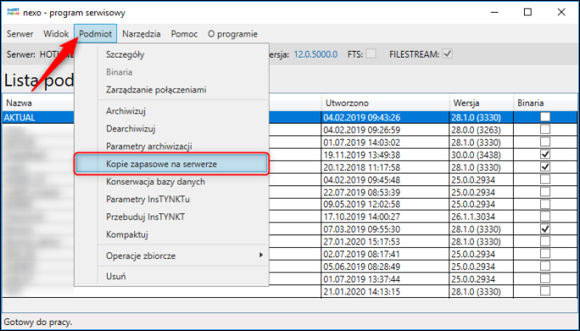Click Usuń menu entry

click(171, 276)
